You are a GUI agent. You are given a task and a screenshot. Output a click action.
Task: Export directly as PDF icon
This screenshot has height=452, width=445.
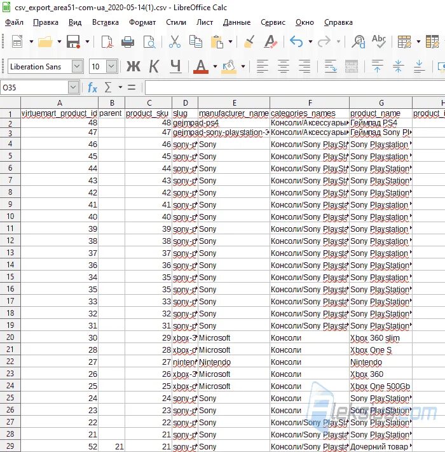click(x=107, y=41)
